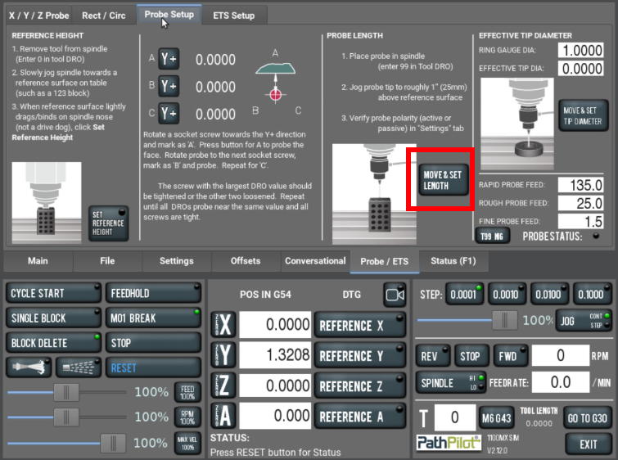The image size is (618, 460).
Task: Toggle Block Delete mode
Action: [x=54, y=343]
